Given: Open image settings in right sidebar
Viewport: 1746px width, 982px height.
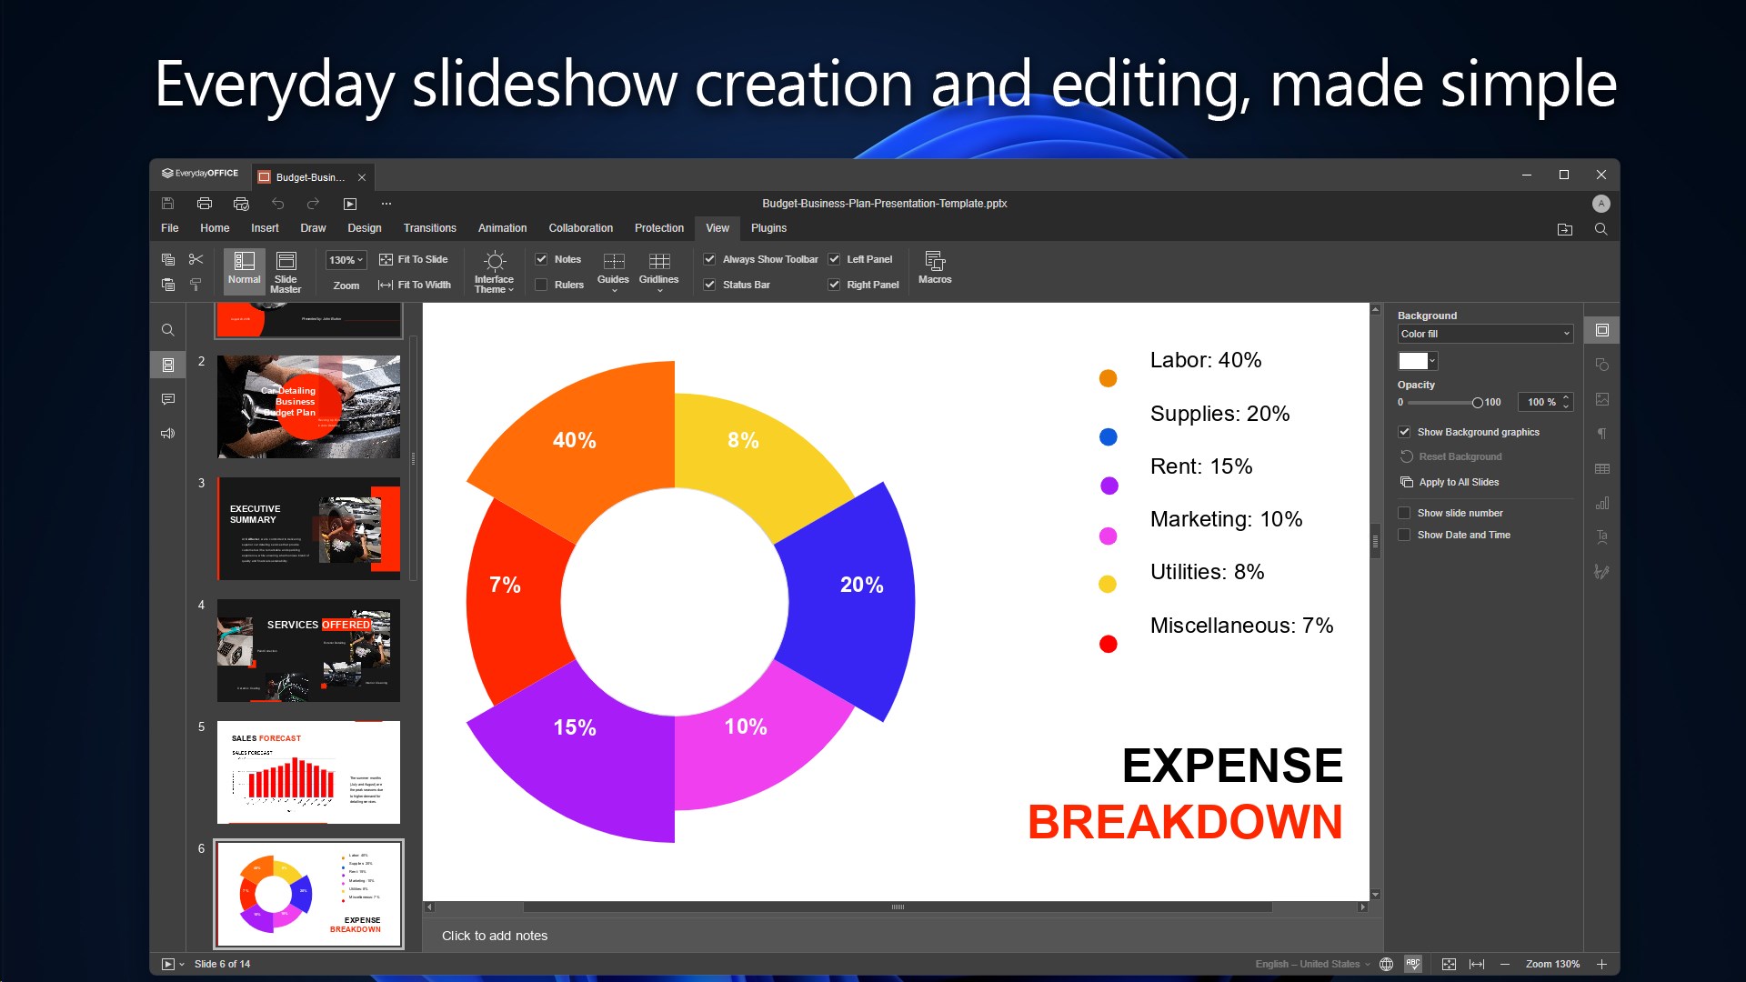Looking at the screenshot, I should point(1602,399).
